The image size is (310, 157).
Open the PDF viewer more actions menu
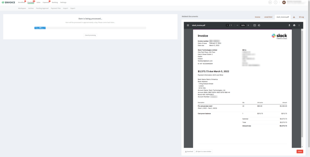click(x=299, y=25)
